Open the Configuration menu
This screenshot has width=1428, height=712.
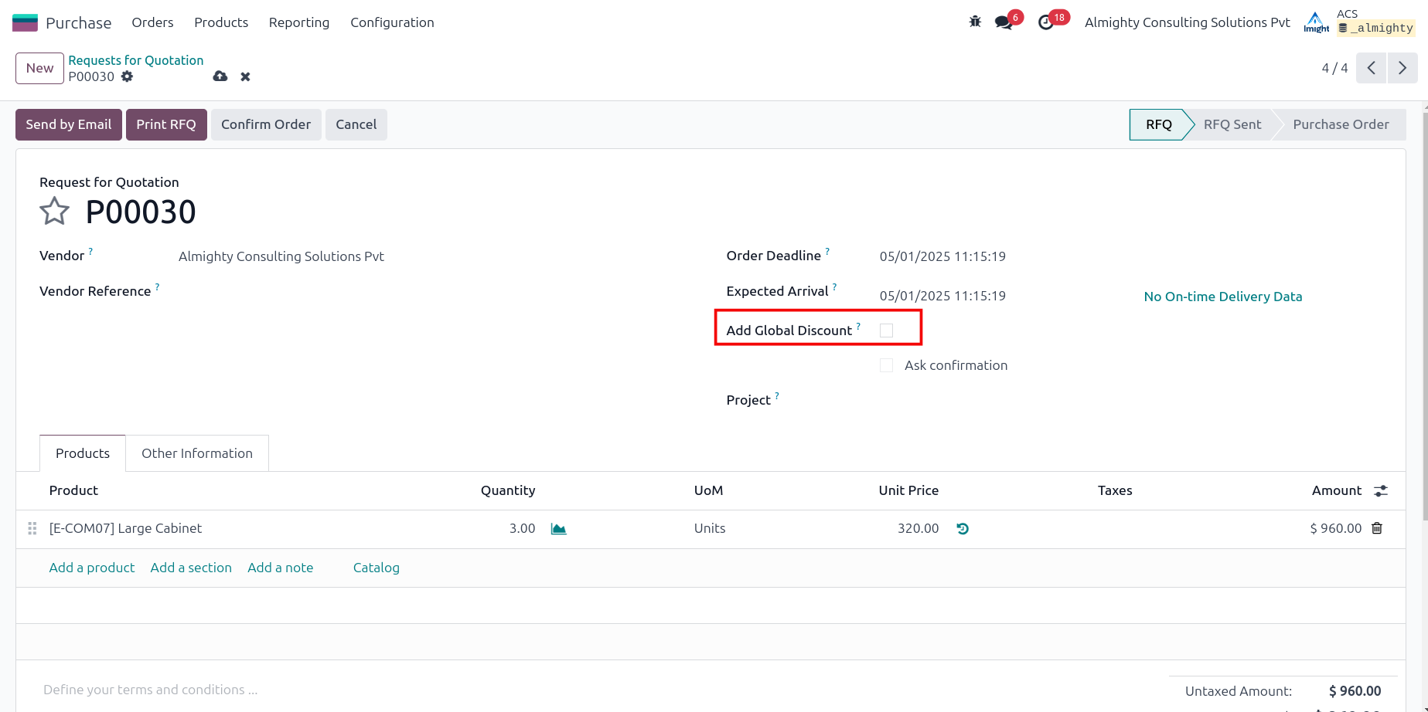click(x=392, y=22)
